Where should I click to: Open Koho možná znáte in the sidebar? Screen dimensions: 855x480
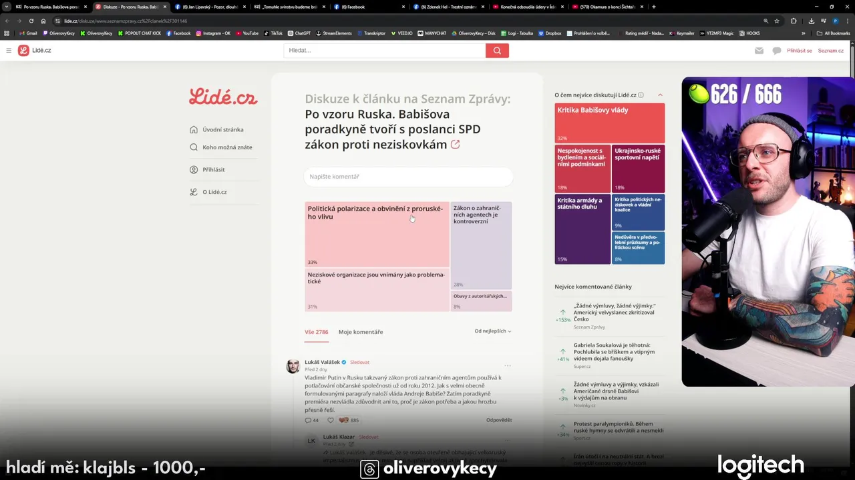pyautogui.click(x=227, y=147)
